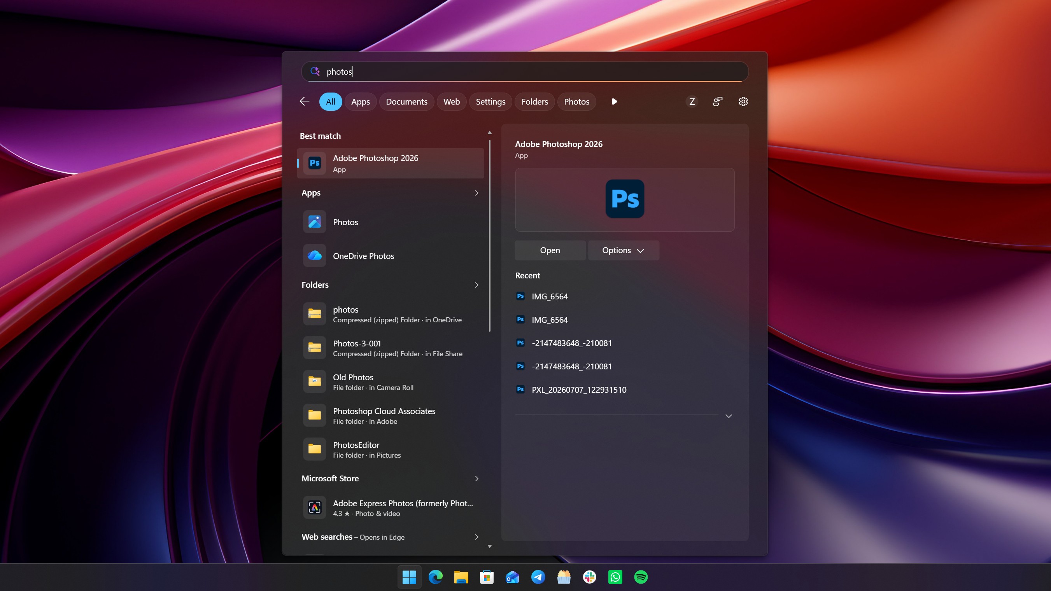Click "File folder · in Pictures" text
Viewport: 1051px width, 591px height.
coord(367,455)
